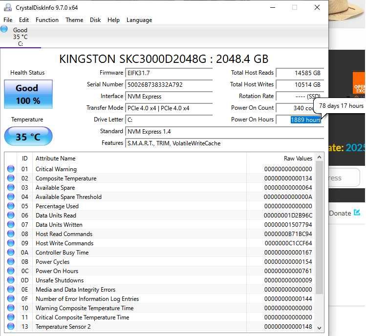Click the Interface field NVM Express
366x336 pixels.
click(x=169, y=96)
